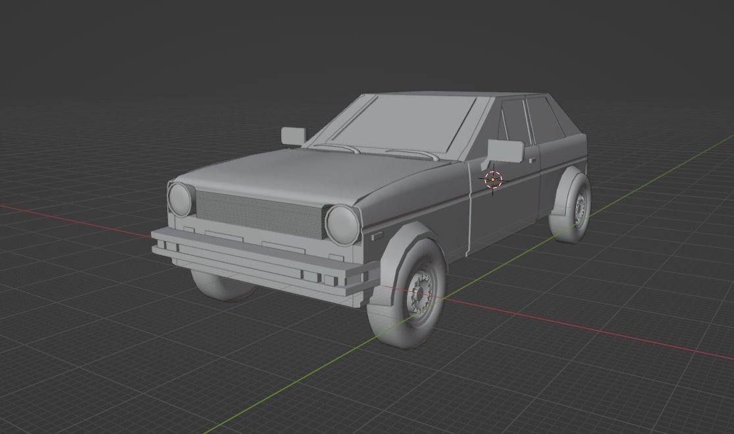Viewport: 734px width, 434px height.
Task: Click the front wheel rim with visible spokes
Action: tap(420, 293)
